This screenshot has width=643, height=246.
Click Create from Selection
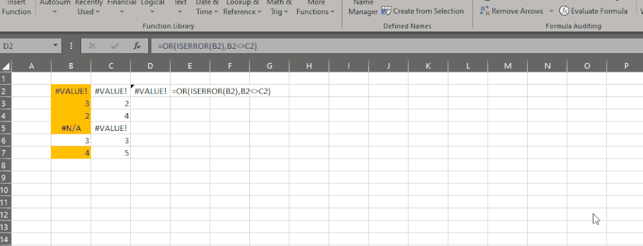(x=423, y=11)
